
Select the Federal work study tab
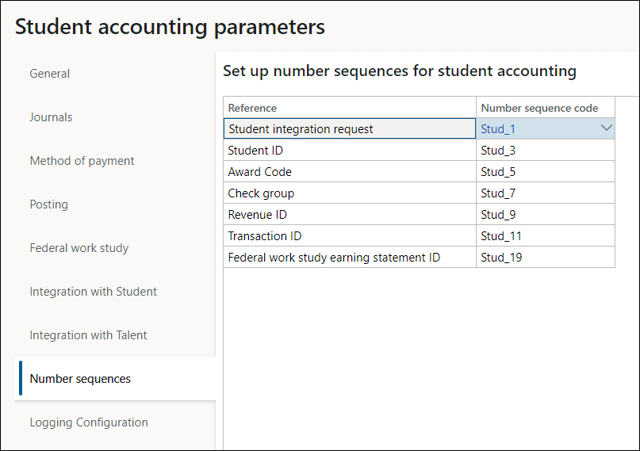pos(79,248)
